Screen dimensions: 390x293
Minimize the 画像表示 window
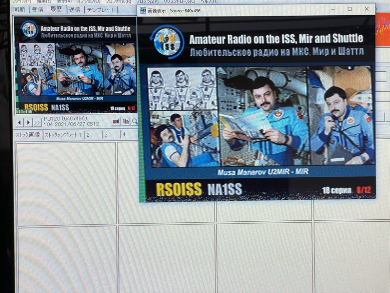333,9
